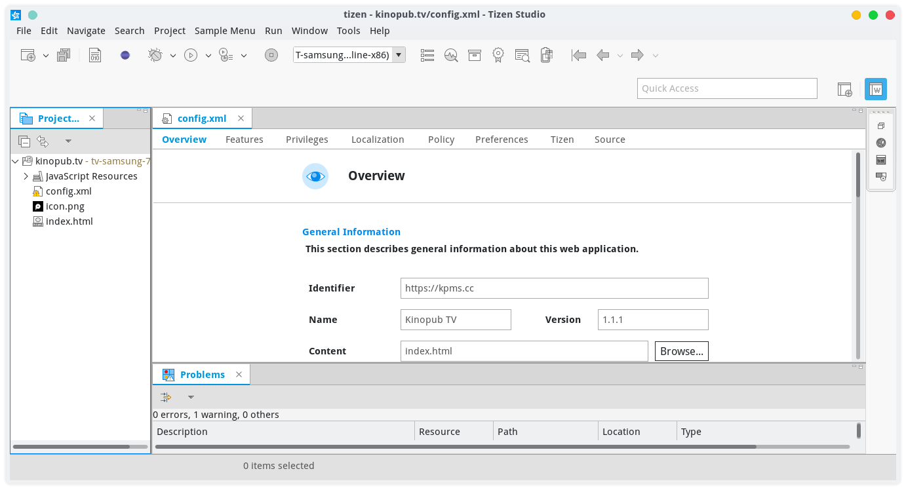
Task: Click the globe icon in right trim stack
Action: pyautogui.click(x=881, y=143)
